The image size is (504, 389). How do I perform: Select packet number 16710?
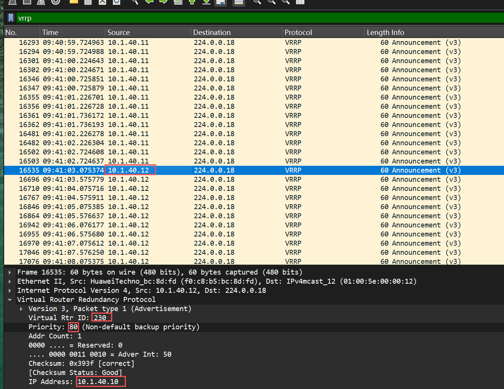click(254, 189)
